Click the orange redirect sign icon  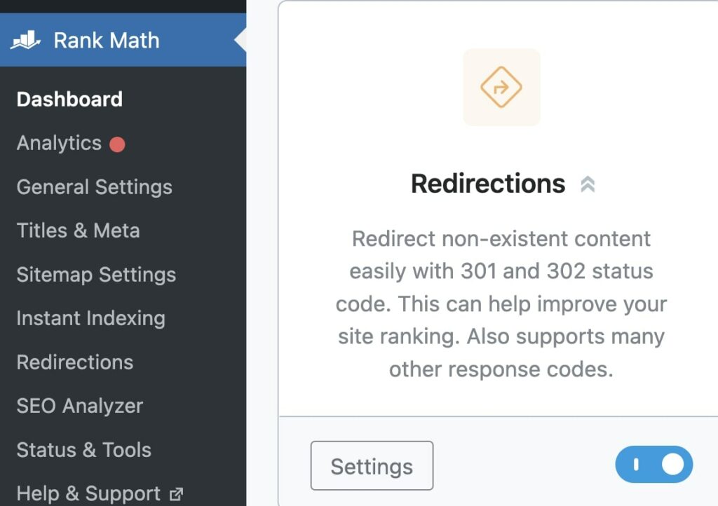point(502,87)
